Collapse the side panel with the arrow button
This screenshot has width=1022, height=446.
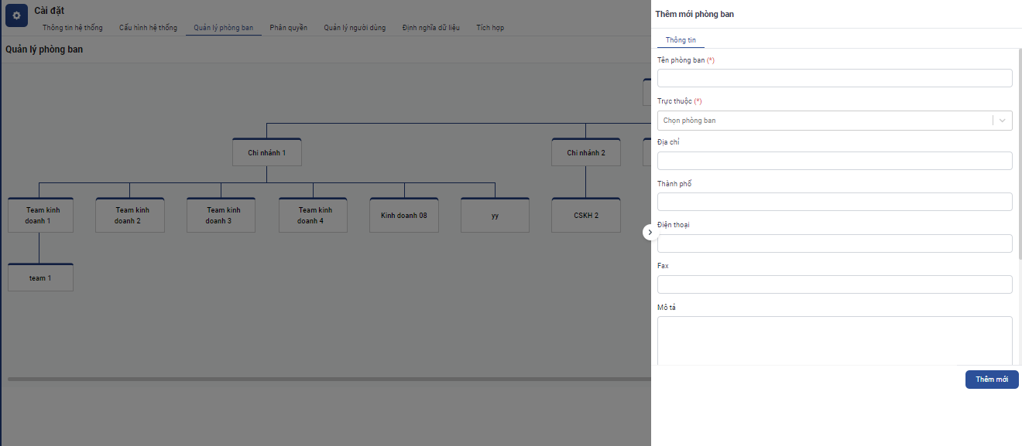[650, 232]
